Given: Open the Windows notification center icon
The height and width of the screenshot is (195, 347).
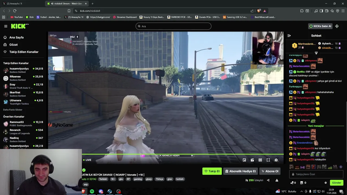Looking at the screenshot, I should pyautogui.click(x=341, y=191).
